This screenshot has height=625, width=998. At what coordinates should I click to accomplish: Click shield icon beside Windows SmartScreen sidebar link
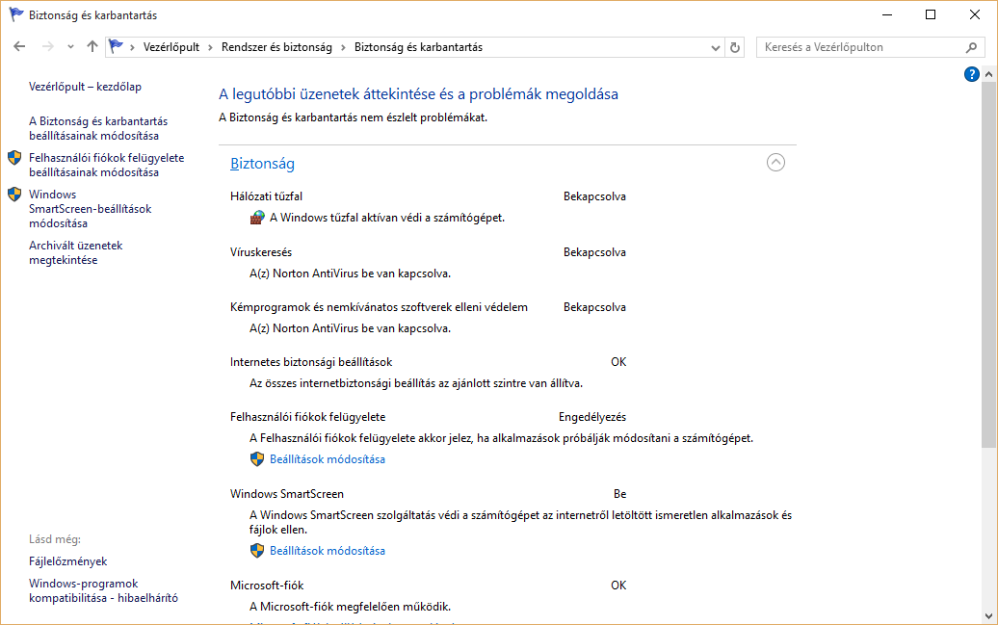(x=14, y=195)
